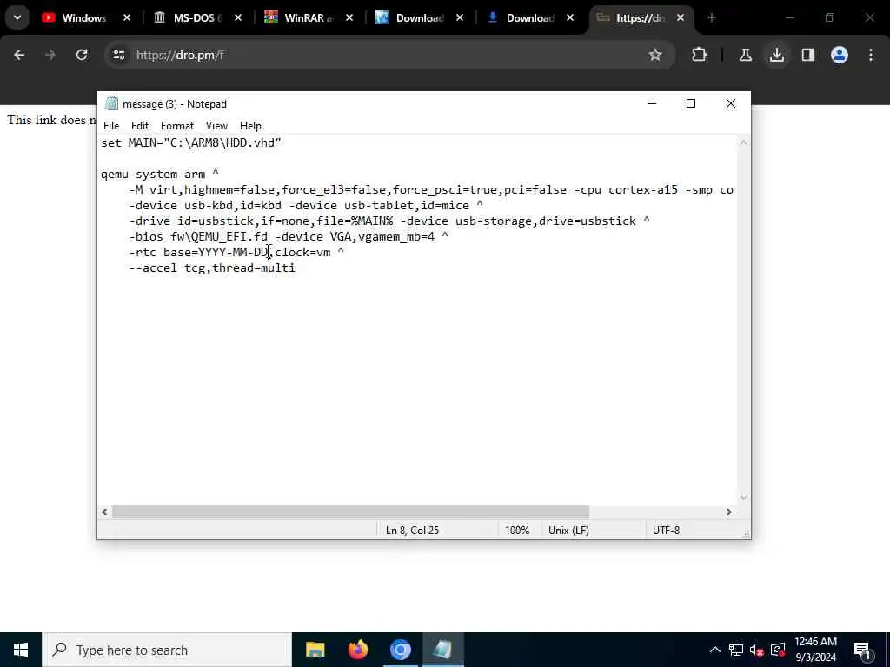The image size is (890, 667).
Task: Go forward in browser history
Action: pyautogui.click(x=50, y=55)
